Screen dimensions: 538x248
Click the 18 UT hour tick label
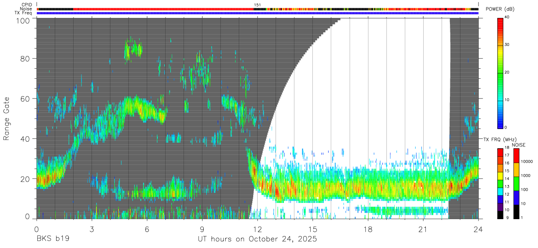(368, 229)
